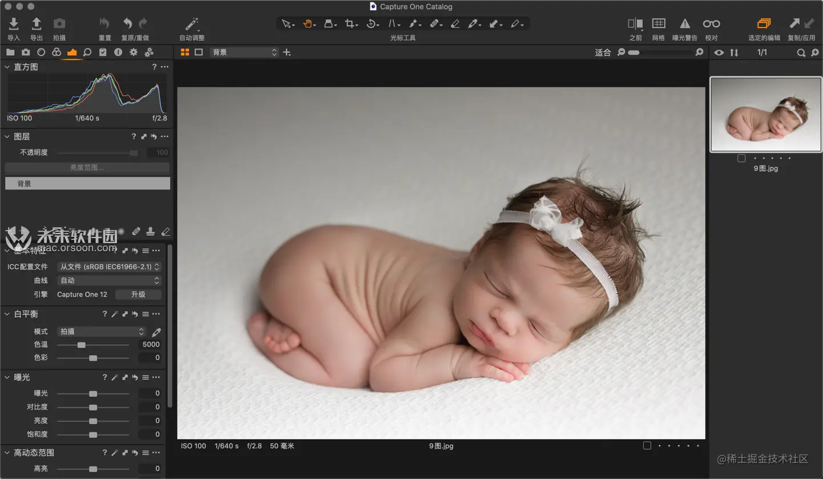Click the Undo arrow icon
Viewport: 823px width, 479px height.
pos(128,23)
